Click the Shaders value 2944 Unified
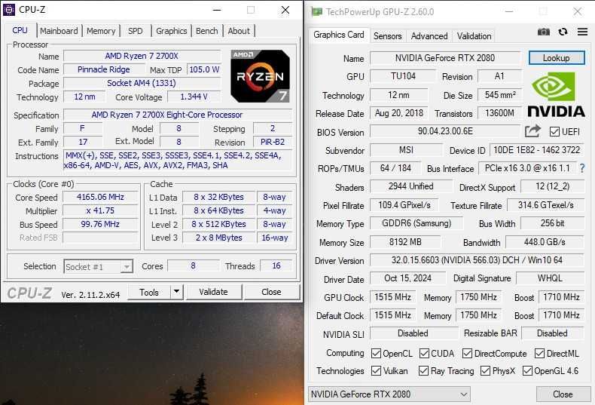595x405 pixels. pos(411,186)
